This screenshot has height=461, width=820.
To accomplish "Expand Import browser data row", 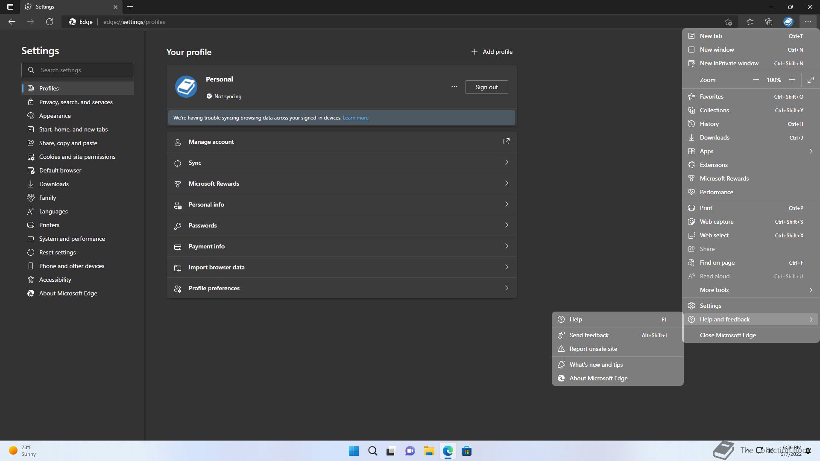I will click(342, 267).
